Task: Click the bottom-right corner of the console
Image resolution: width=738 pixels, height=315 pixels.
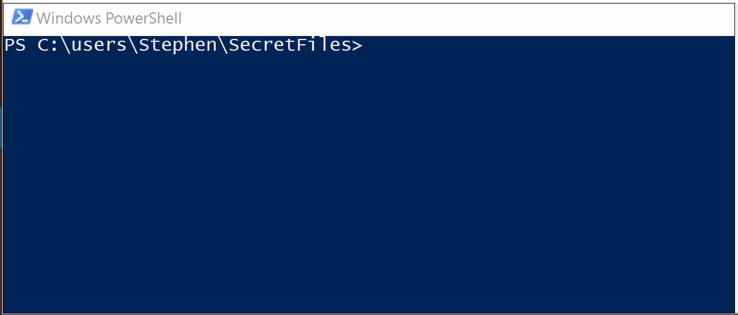Action: pyautogui.click(x=731, y=309)
